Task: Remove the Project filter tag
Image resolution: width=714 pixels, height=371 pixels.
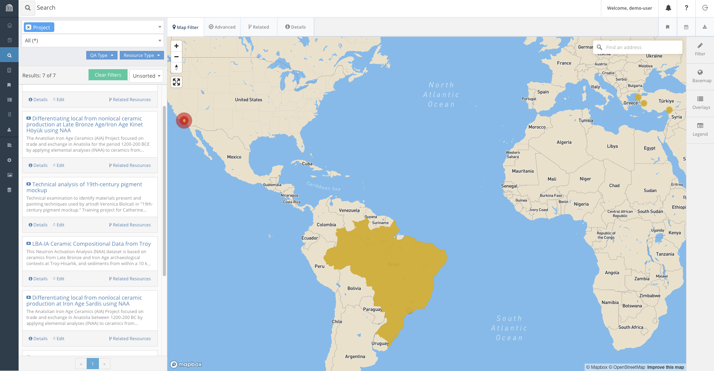Action: (x=29, y=27)
